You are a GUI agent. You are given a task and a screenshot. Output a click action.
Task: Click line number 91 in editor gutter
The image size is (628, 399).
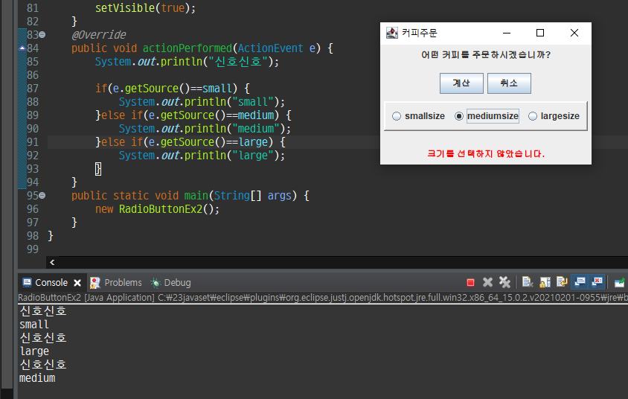pos(33,142)
